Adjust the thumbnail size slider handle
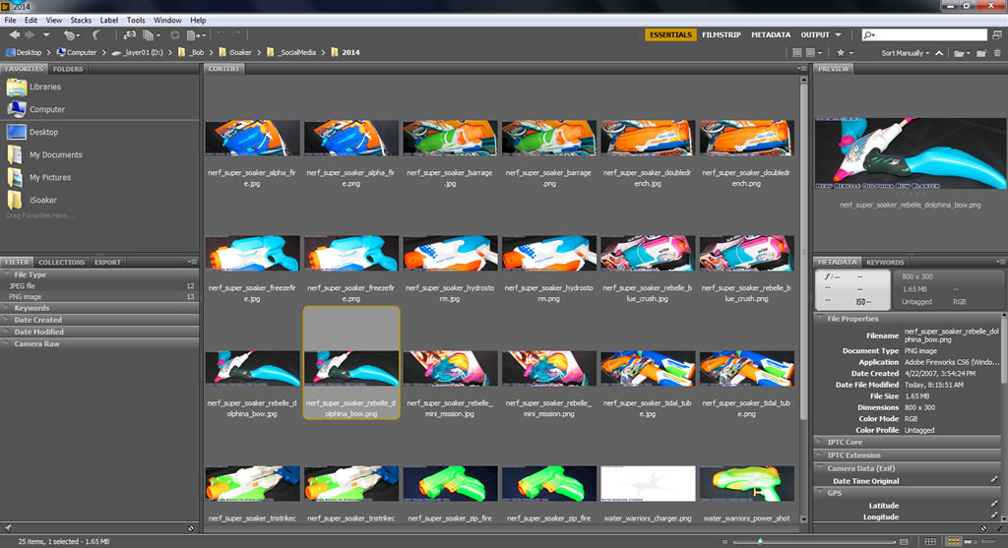 point(760,541)
